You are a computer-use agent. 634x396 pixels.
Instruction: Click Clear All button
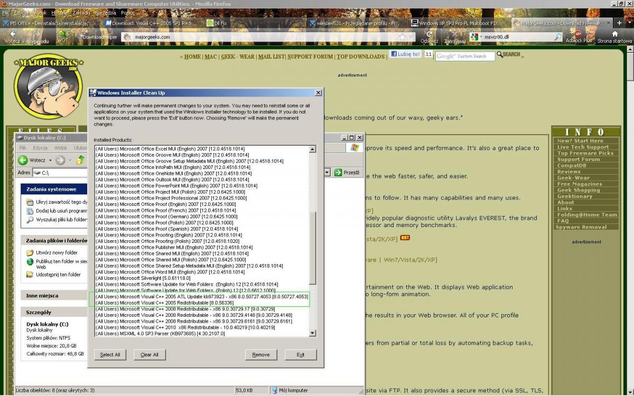tap(150, 355)
